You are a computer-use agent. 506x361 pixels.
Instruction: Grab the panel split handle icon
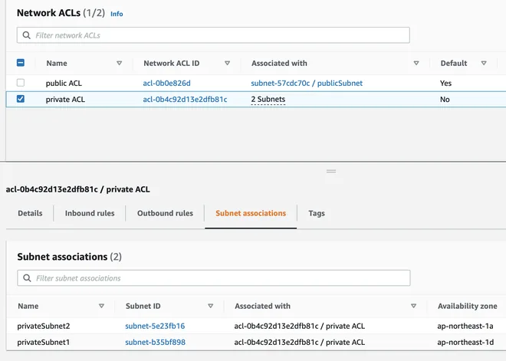coord(331,171)
